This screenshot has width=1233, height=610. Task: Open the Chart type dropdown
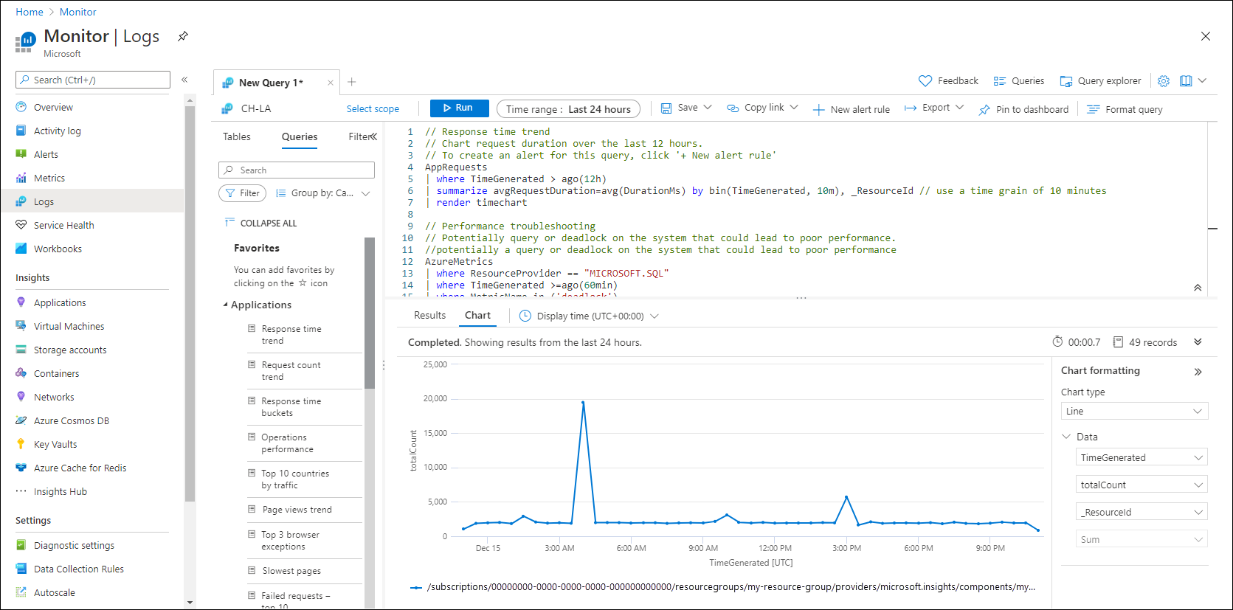(x=1134, y=411)
